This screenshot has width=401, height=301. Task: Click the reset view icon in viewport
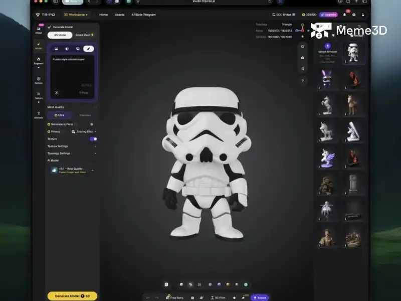point(303,47)
